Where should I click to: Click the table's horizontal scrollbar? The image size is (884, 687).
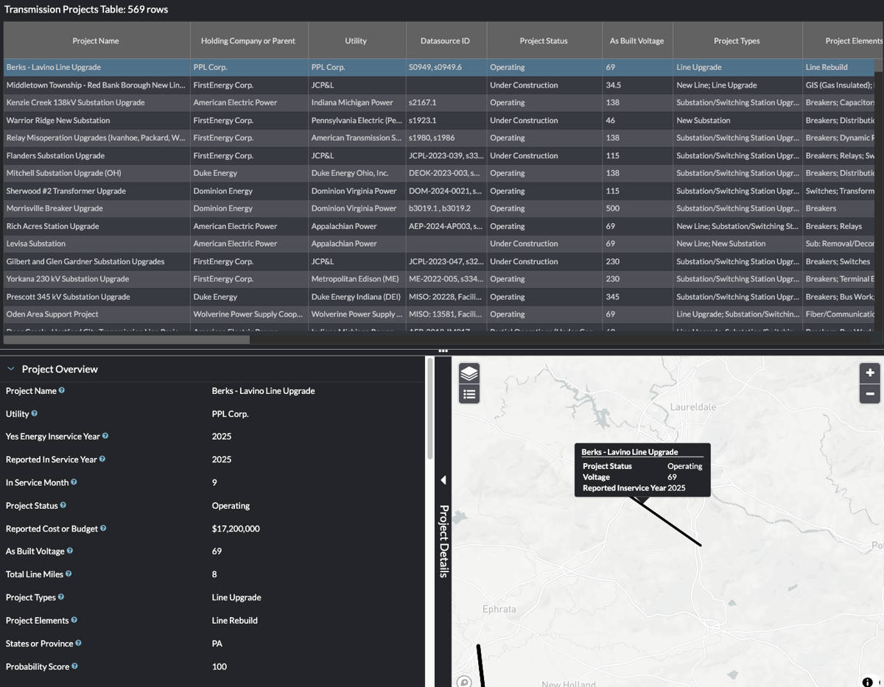(127, 339)
